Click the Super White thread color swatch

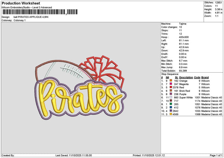coord(171,97)
